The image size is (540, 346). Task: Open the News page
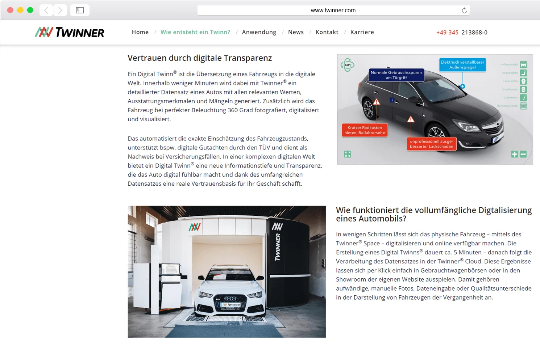pos(296,32)
